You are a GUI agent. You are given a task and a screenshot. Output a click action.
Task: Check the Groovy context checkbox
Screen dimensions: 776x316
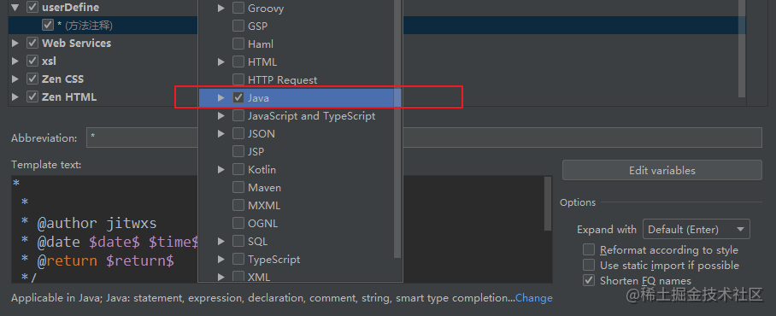click(x=238, y=8)
